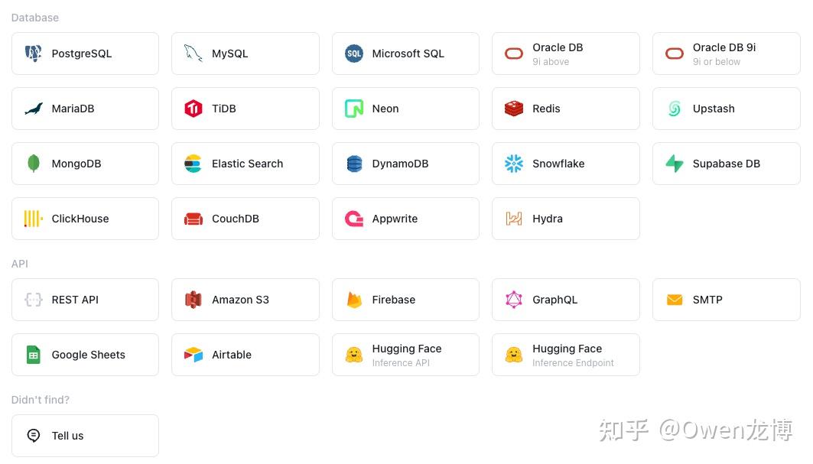
Task: Click the 'Google Sheets' label
Action: 89,355
